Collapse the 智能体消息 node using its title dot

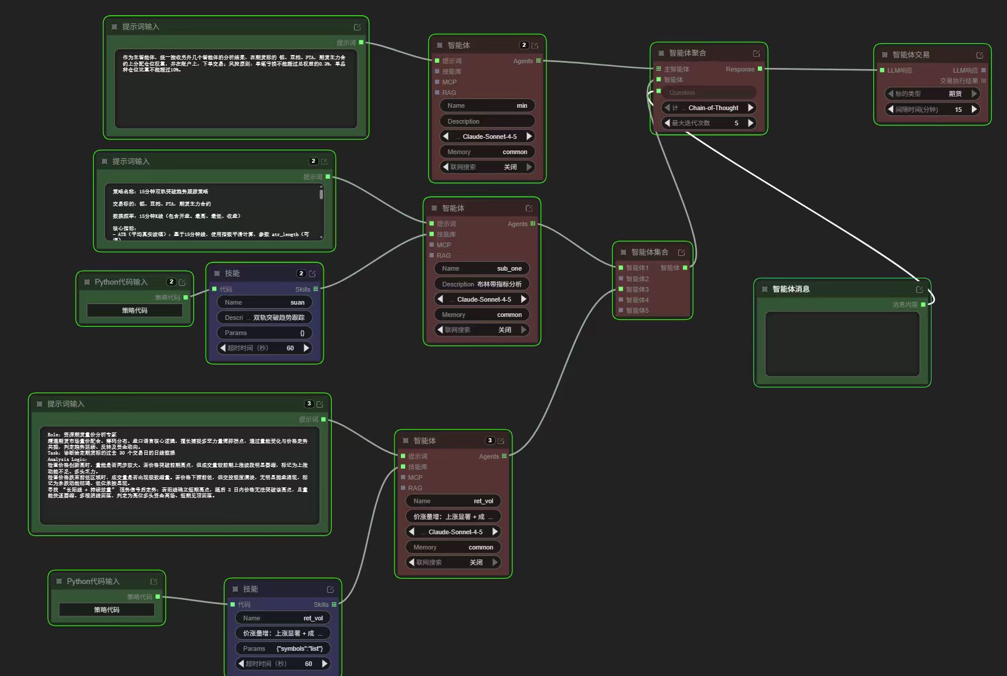pyautogui.click(x=764, y=289)
